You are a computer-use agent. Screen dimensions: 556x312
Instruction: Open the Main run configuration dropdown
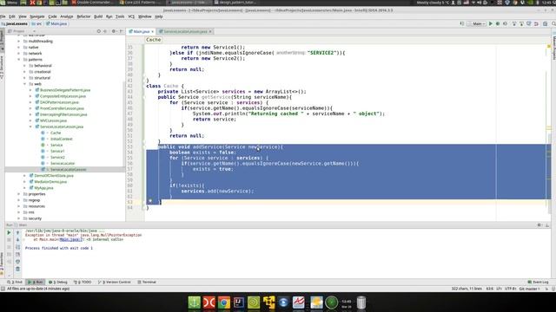[x=477, y=23]
